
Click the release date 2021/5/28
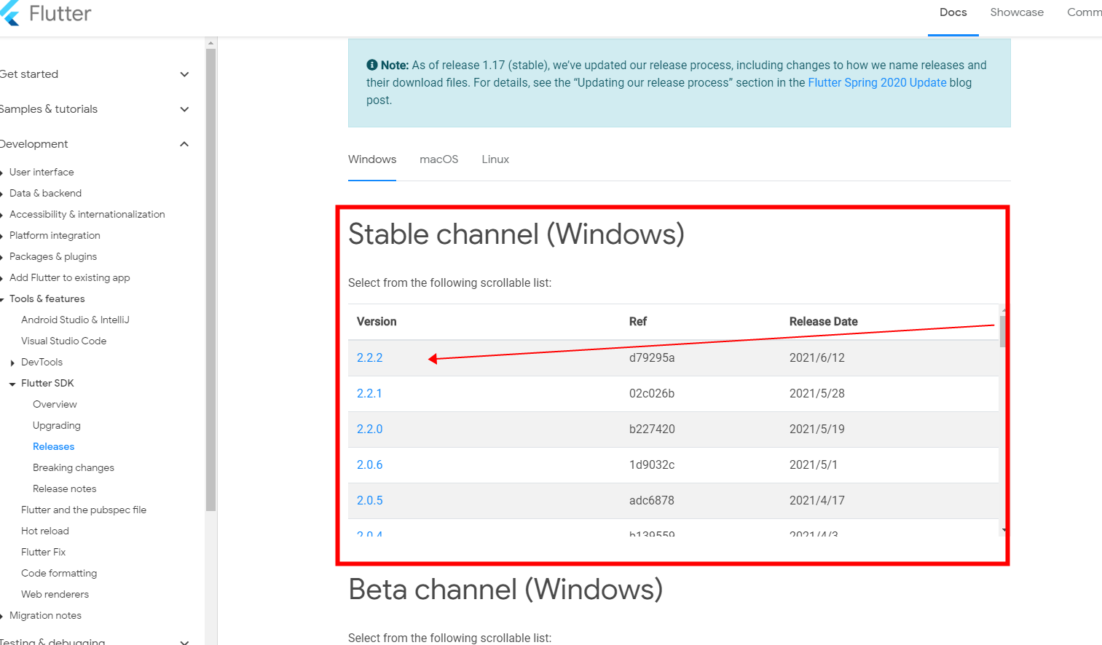point(817,394)
